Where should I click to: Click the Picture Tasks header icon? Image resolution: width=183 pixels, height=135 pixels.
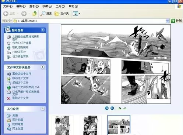(7, 29)
